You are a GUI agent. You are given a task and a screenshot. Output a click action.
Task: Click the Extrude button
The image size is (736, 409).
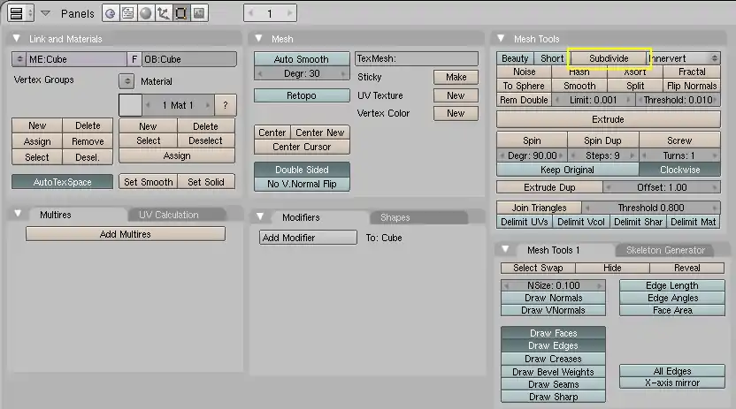coord(609,119)
